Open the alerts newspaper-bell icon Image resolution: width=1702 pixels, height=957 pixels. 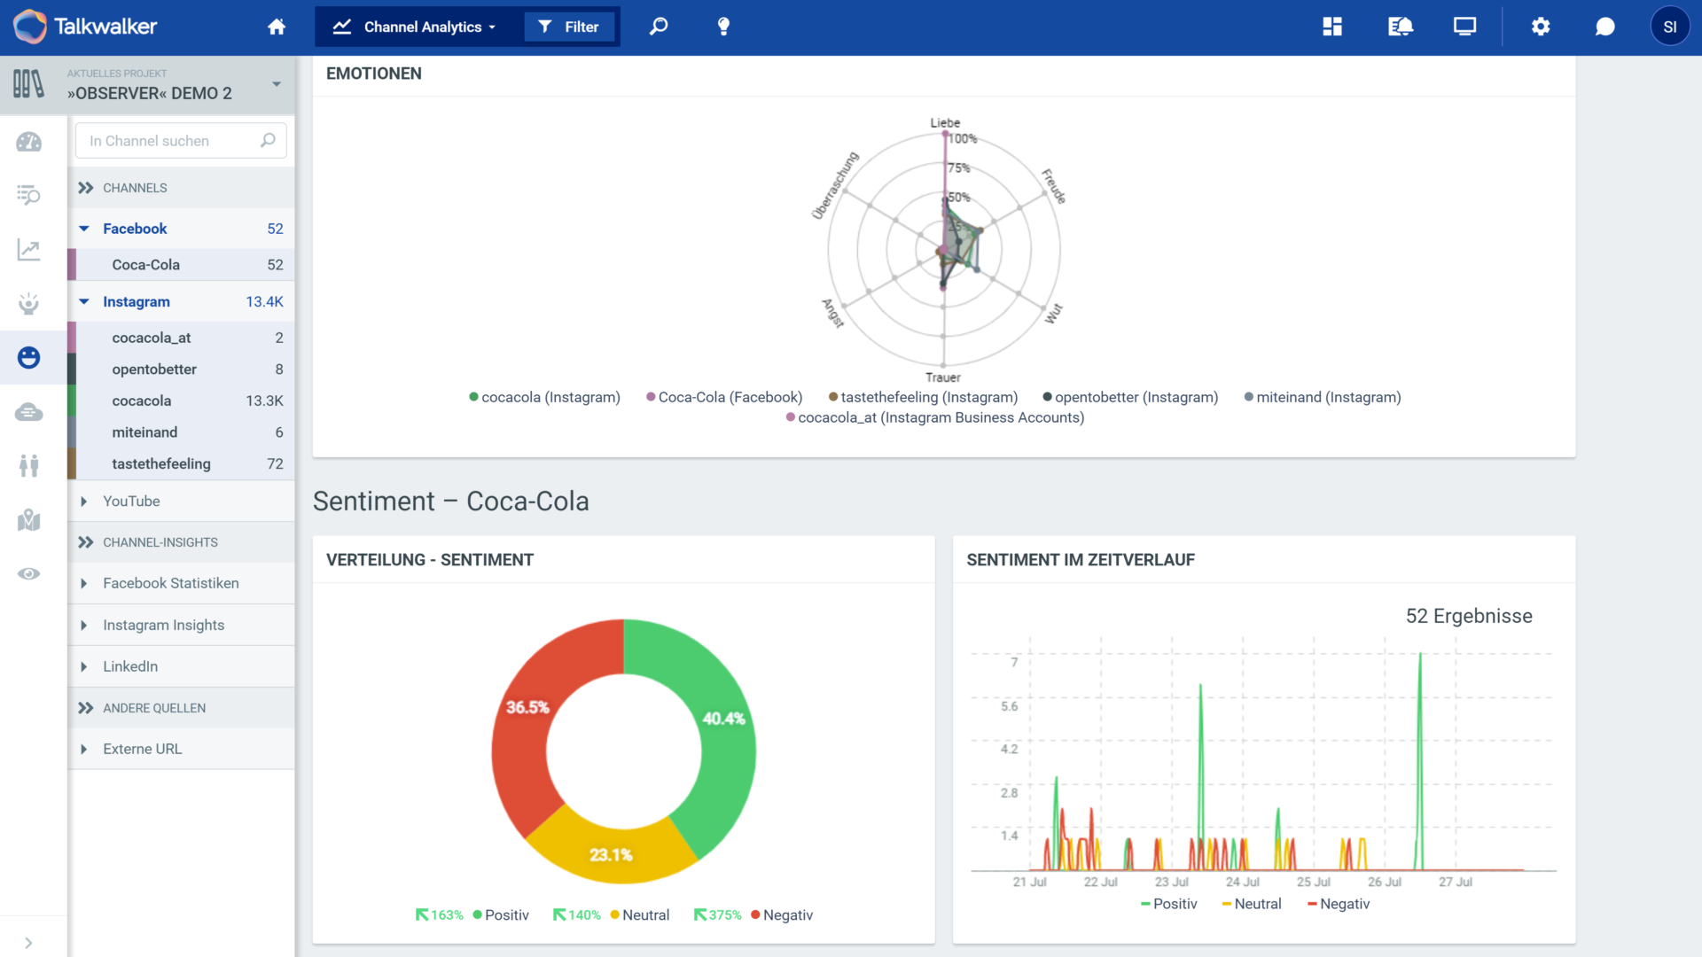click(1400, 27)
